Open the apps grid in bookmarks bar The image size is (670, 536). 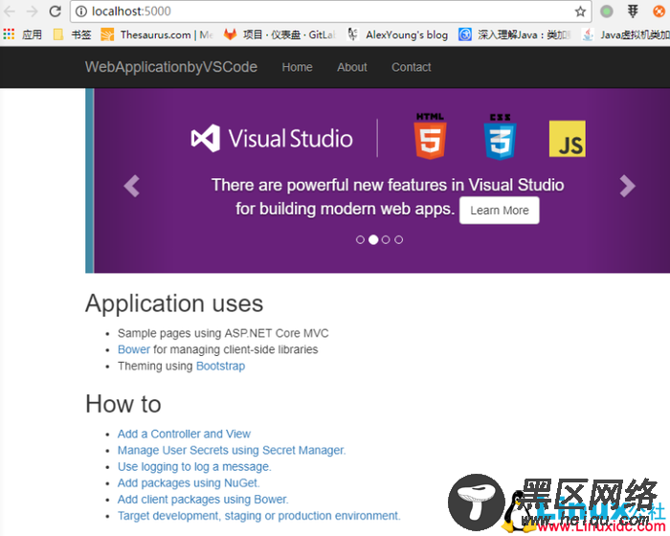[9, 34]
